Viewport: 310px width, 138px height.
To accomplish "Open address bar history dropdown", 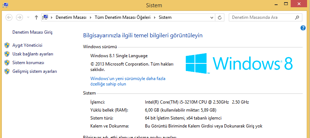I will [212, 17].
